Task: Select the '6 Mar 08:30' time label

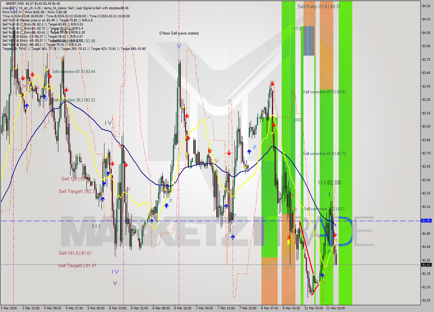Action: pos(161,308)
